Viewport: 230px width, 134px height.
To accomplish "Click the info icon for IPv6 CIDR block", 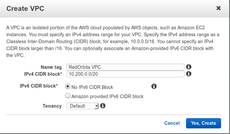I will coord(154,86).
